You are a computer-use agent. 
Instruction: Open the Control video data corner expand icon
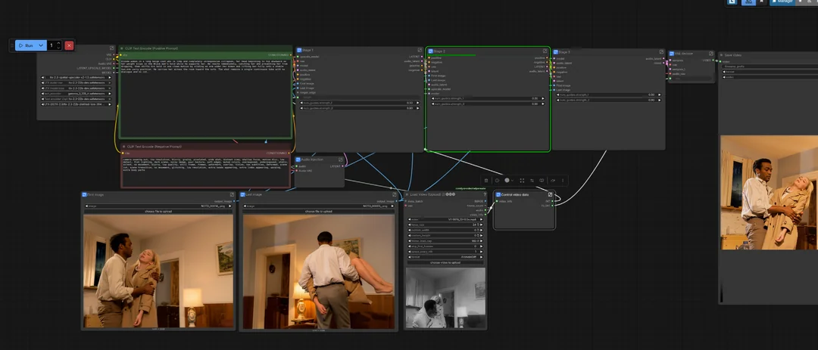(x=550, y=194)
